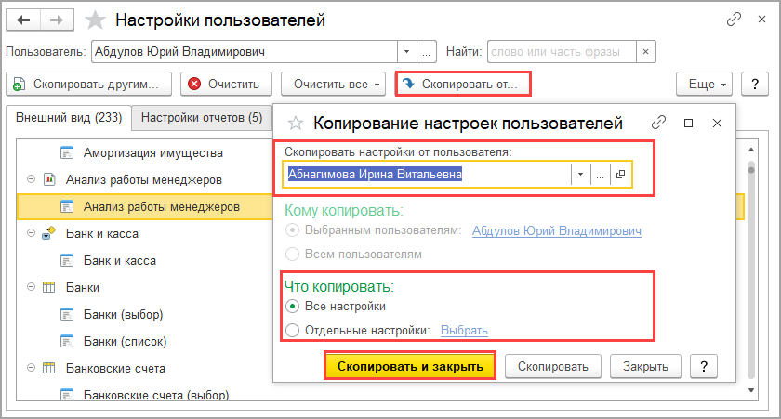Image resolution: width=781 pixels, height=419 pixels.
Task: Click table icon next to Банковские счета
Action: coord(48,368)
